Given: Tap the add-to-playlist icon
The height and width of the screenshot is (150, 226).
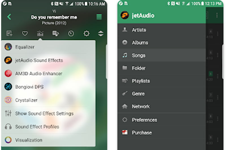Looking at the screenshot, I should click(x=9, y=33).
